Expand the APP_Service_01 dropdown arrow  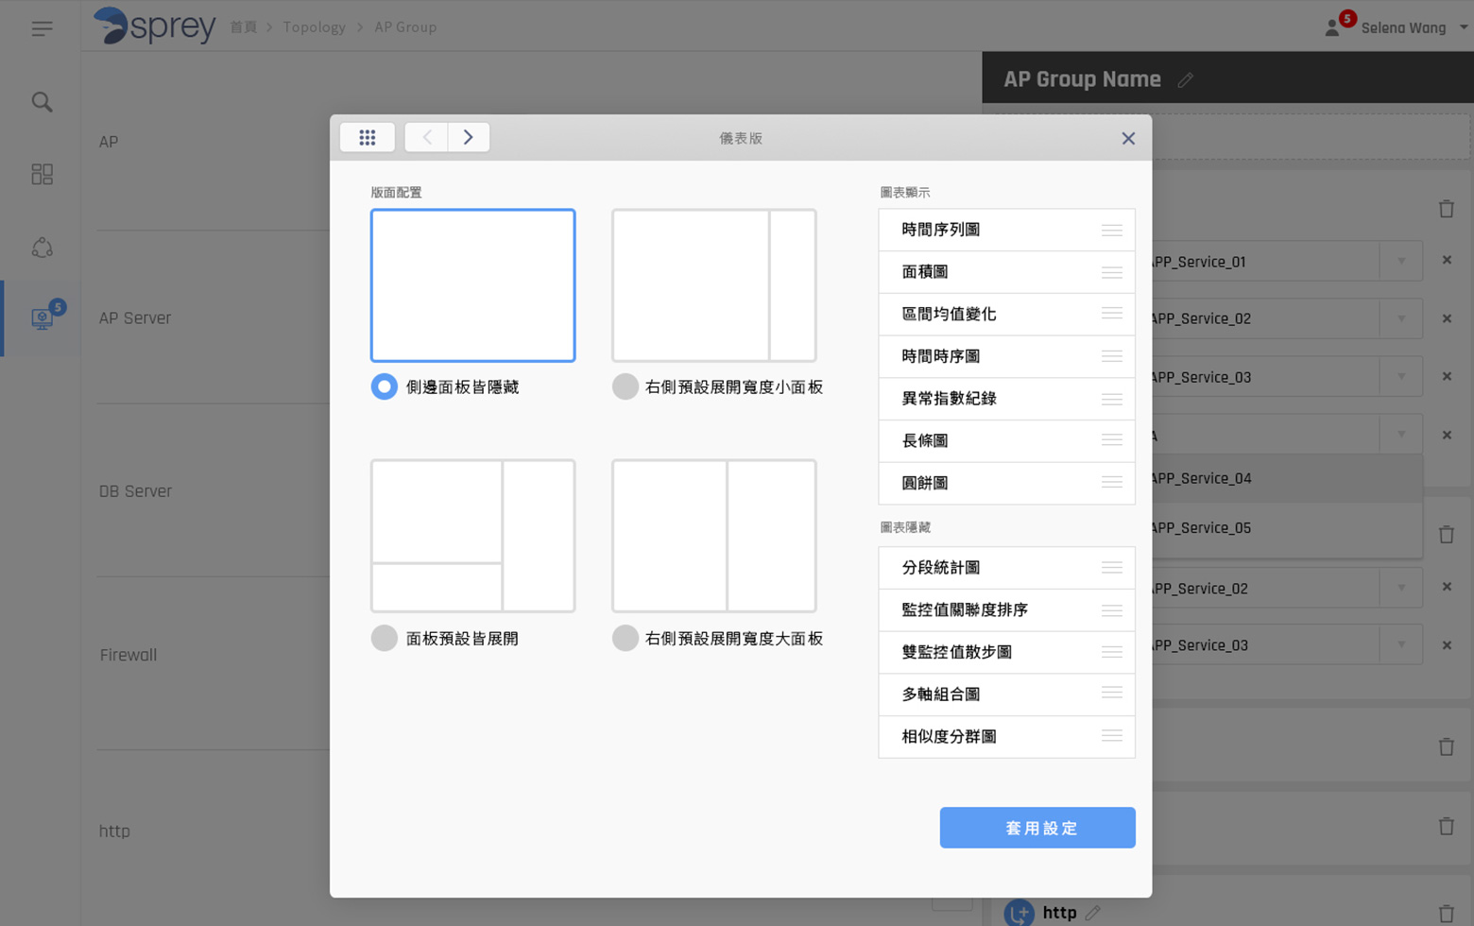[1401, 262]
